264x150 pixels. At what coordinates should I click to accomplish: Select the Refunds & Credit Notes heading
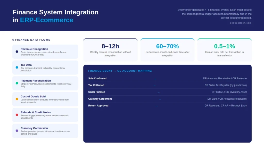[36, 112]
